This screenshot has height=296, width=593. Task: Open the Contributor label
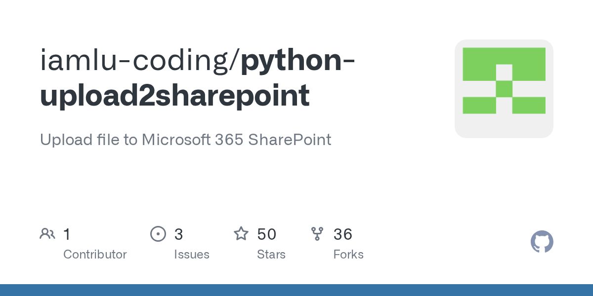click(x=95, y=255)
